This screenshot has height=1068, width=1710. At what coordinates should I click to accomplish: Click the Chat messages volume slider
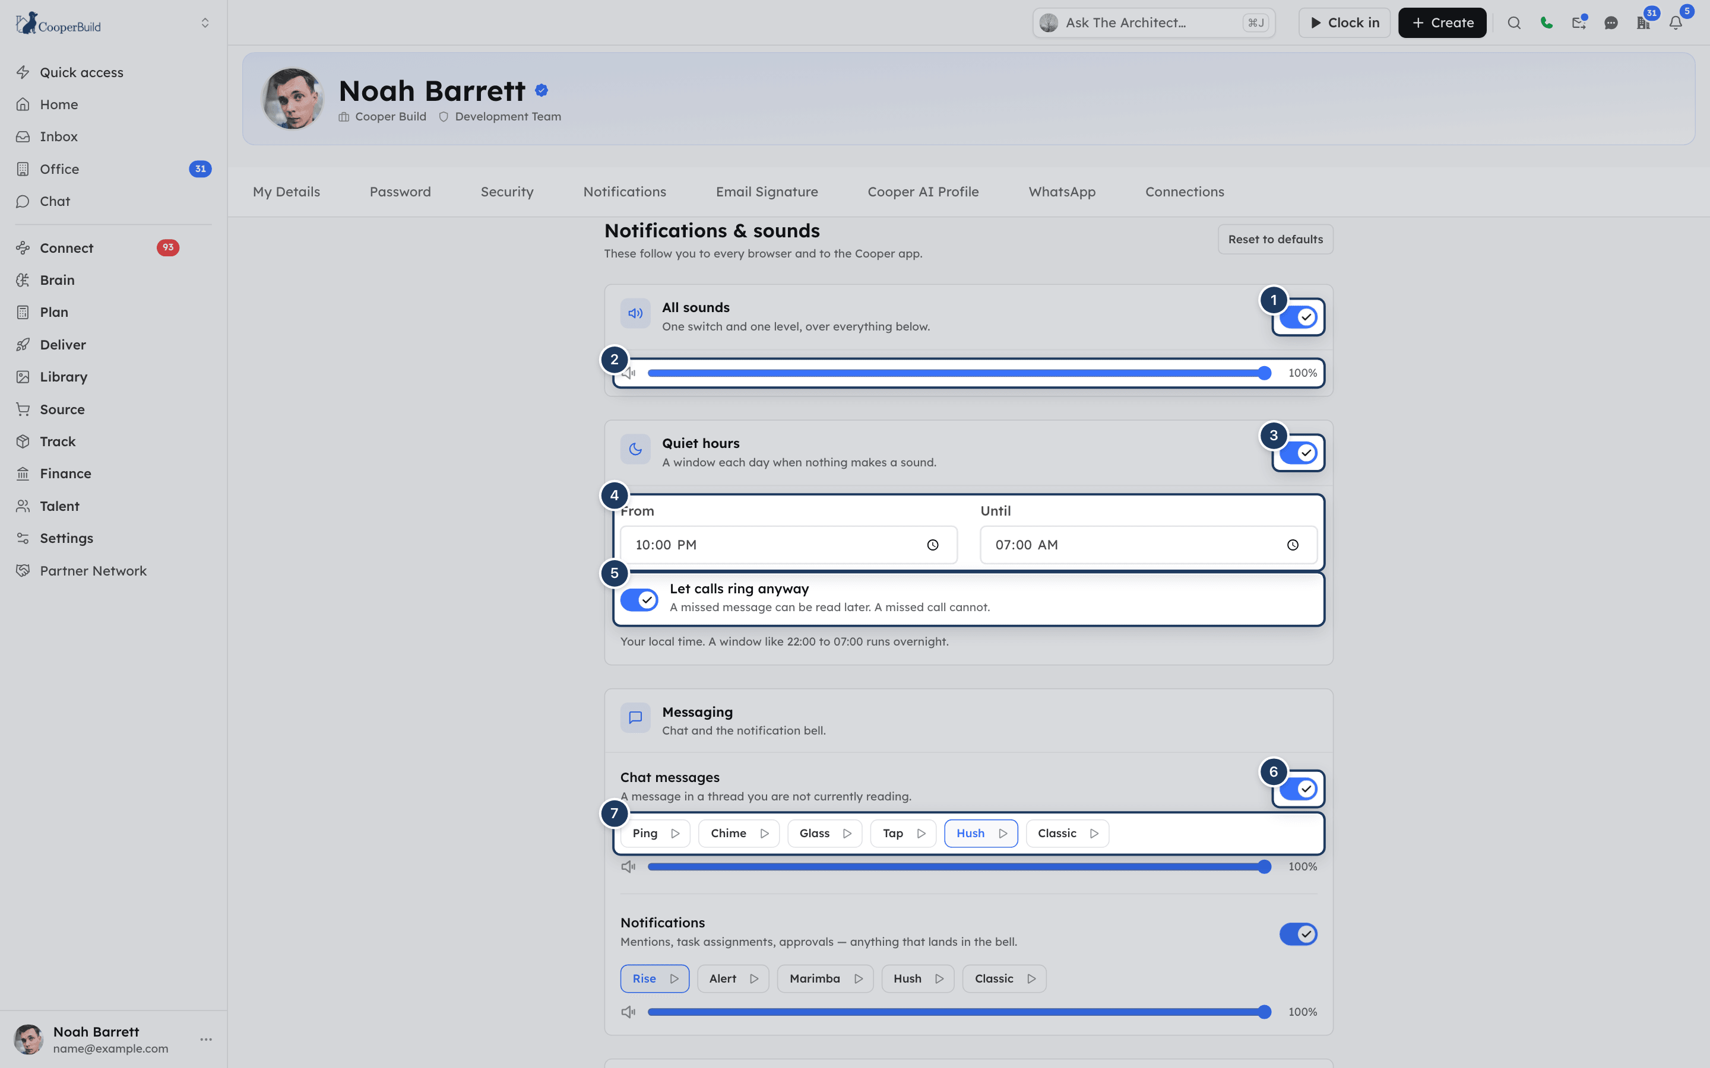pyautogui.click(x=959, y=867)
